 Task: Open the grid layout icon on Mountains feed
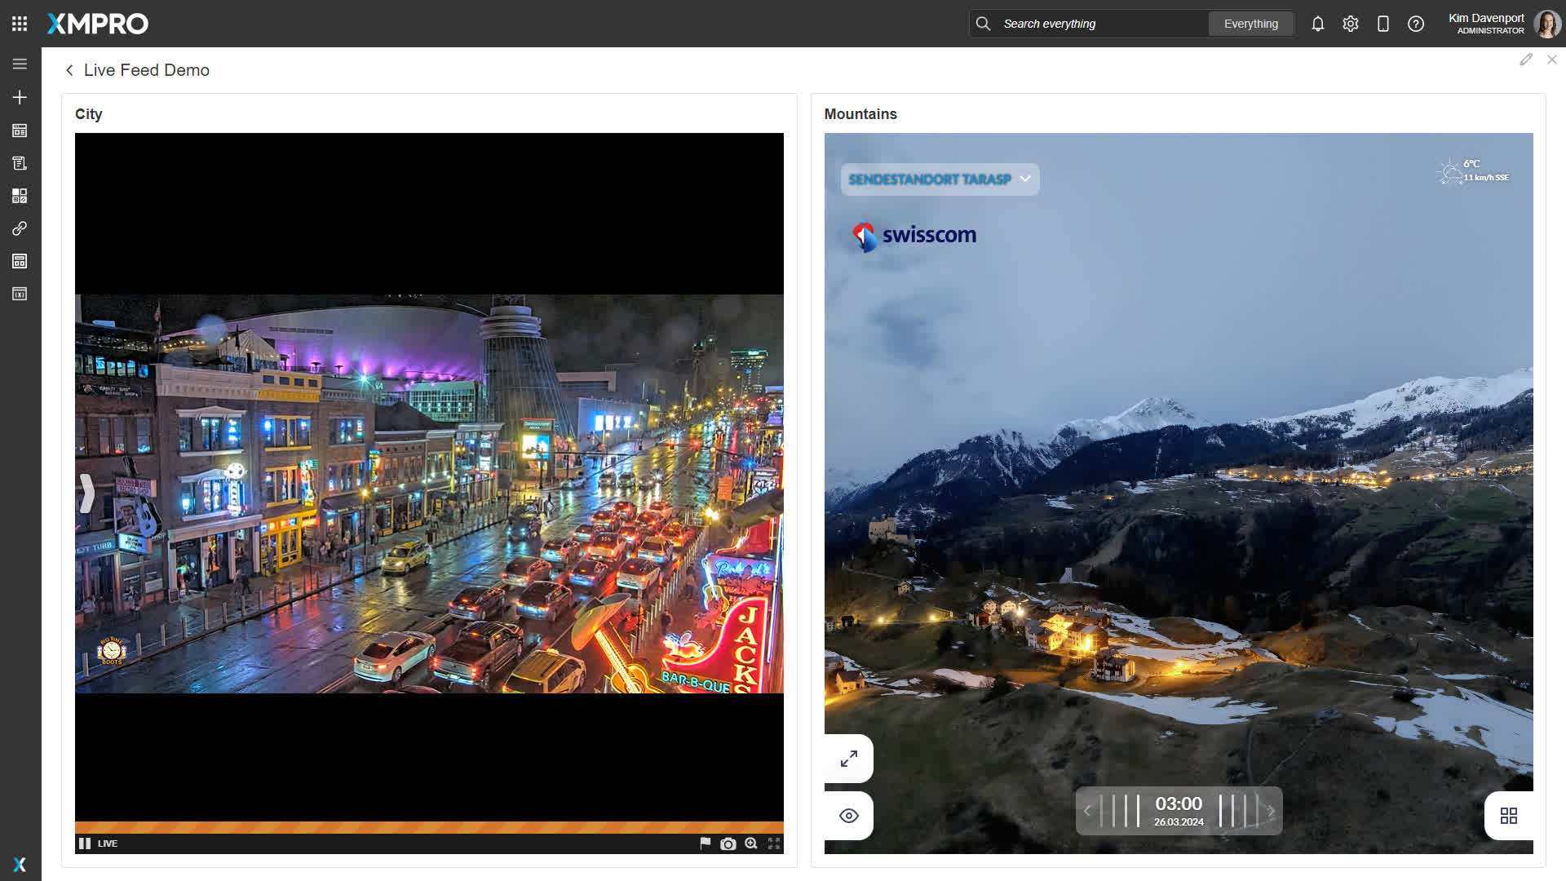pyautogui.click(x=1509, y=815)
